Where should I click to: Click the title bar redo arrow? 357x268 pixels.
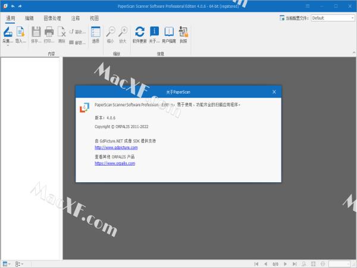coord(20,6)
